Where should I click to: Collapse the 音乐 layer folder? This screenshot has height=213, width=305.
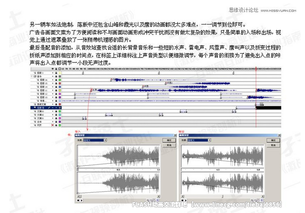tap(31, 76)
